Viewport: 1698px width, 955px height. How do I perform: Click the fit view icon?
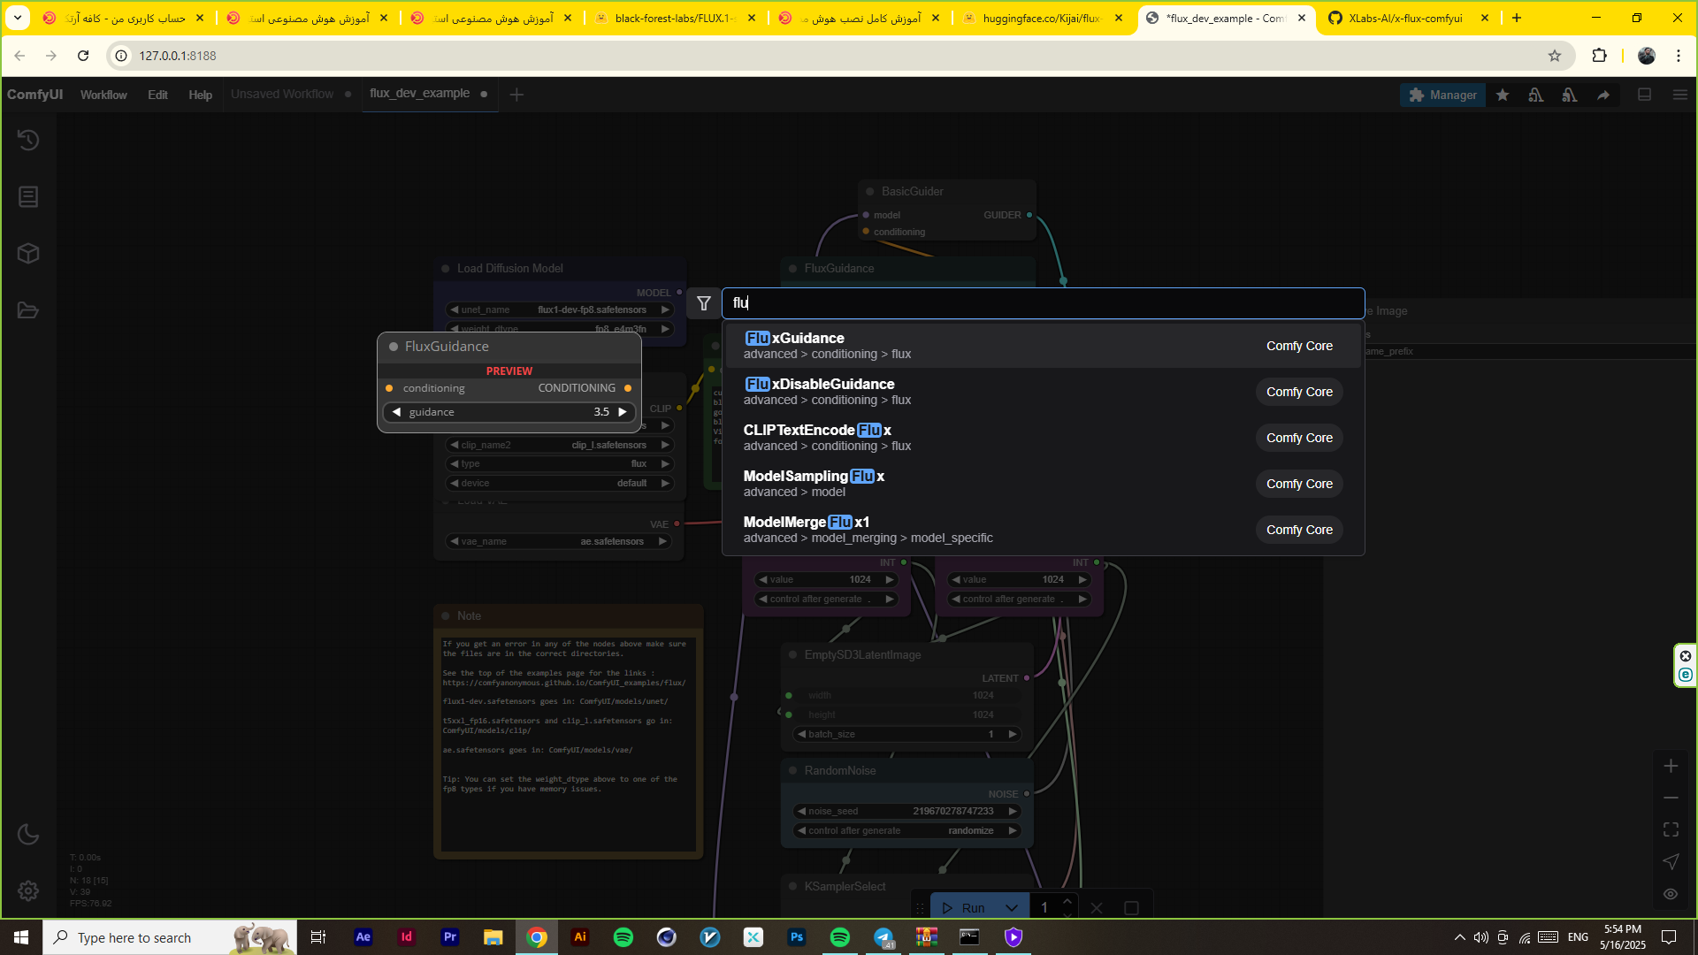point(1671,829)
